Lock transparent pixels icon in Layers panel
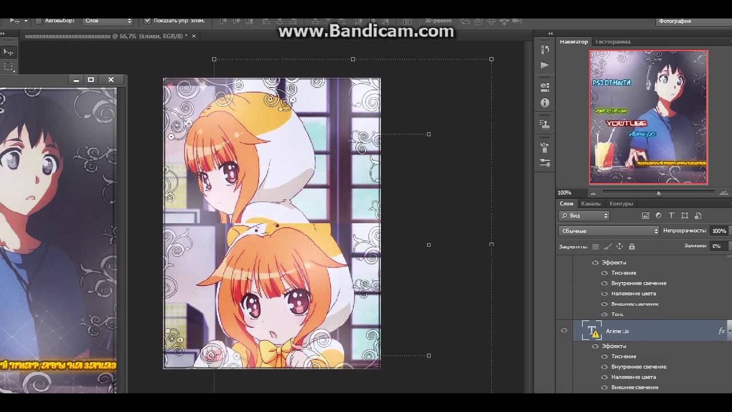Screen dimensions: 732x412 [x=595, y=247]
